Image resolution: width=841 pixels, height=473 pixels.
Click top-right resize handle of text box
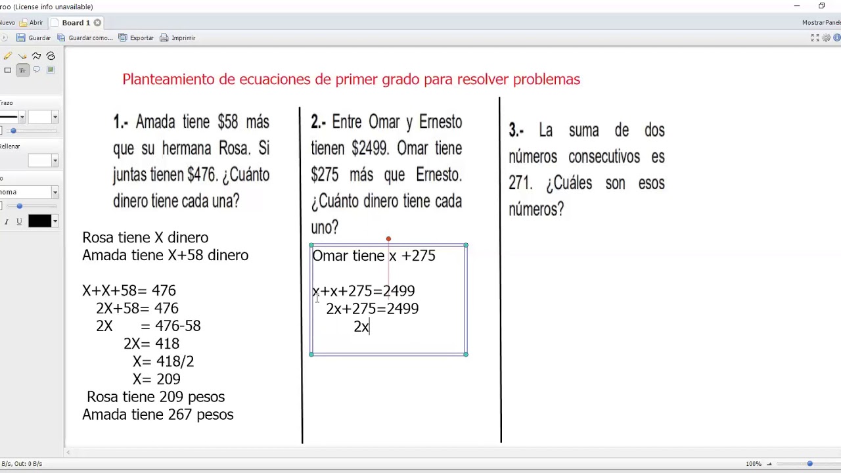(x=466, y=246)
